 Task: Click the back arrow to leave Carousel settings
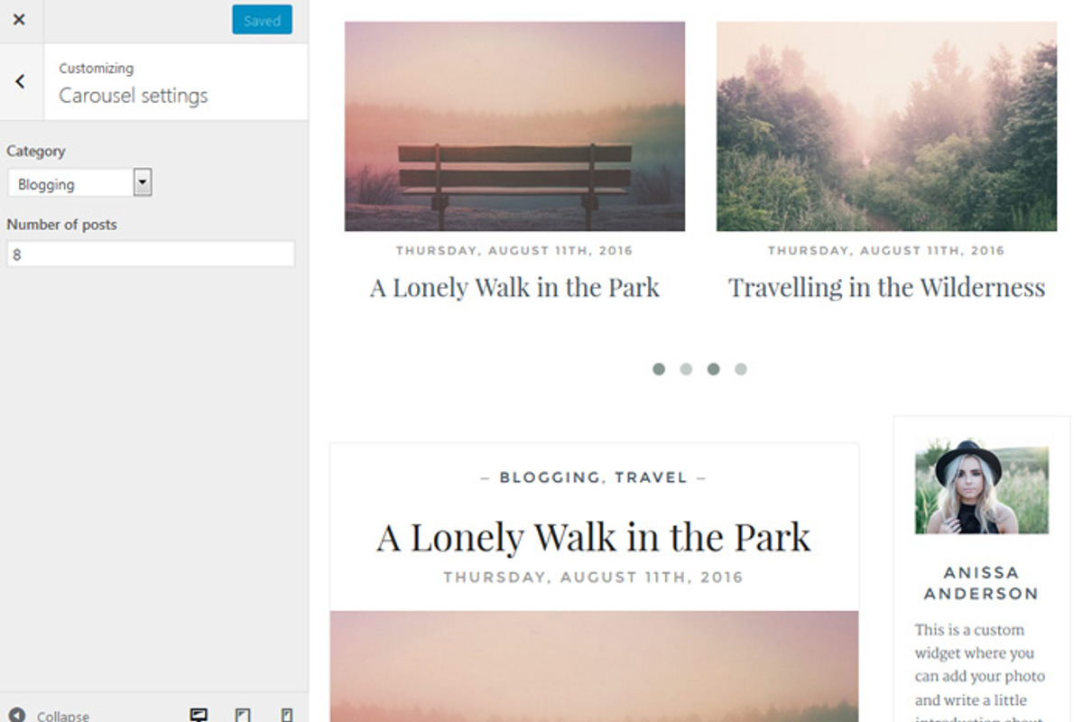[20, 81]
